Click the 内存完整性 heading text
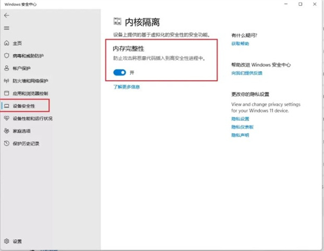This screenshot has width=324, height=251. pos(129,49)
